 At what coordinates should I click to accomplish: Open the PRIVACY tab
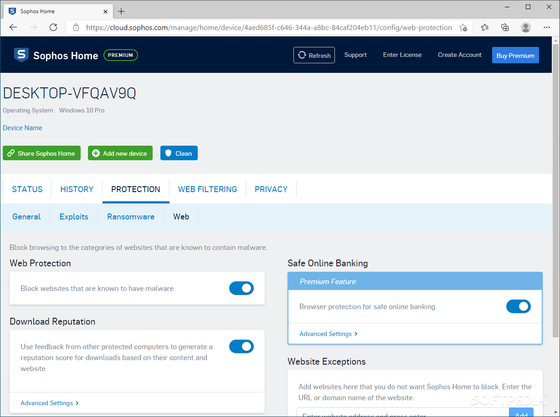[x=271, y=189]
